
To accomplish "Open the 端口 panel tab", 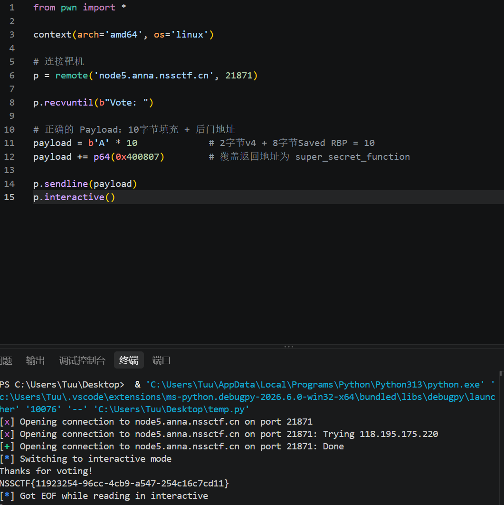I will tap(162, 360).
